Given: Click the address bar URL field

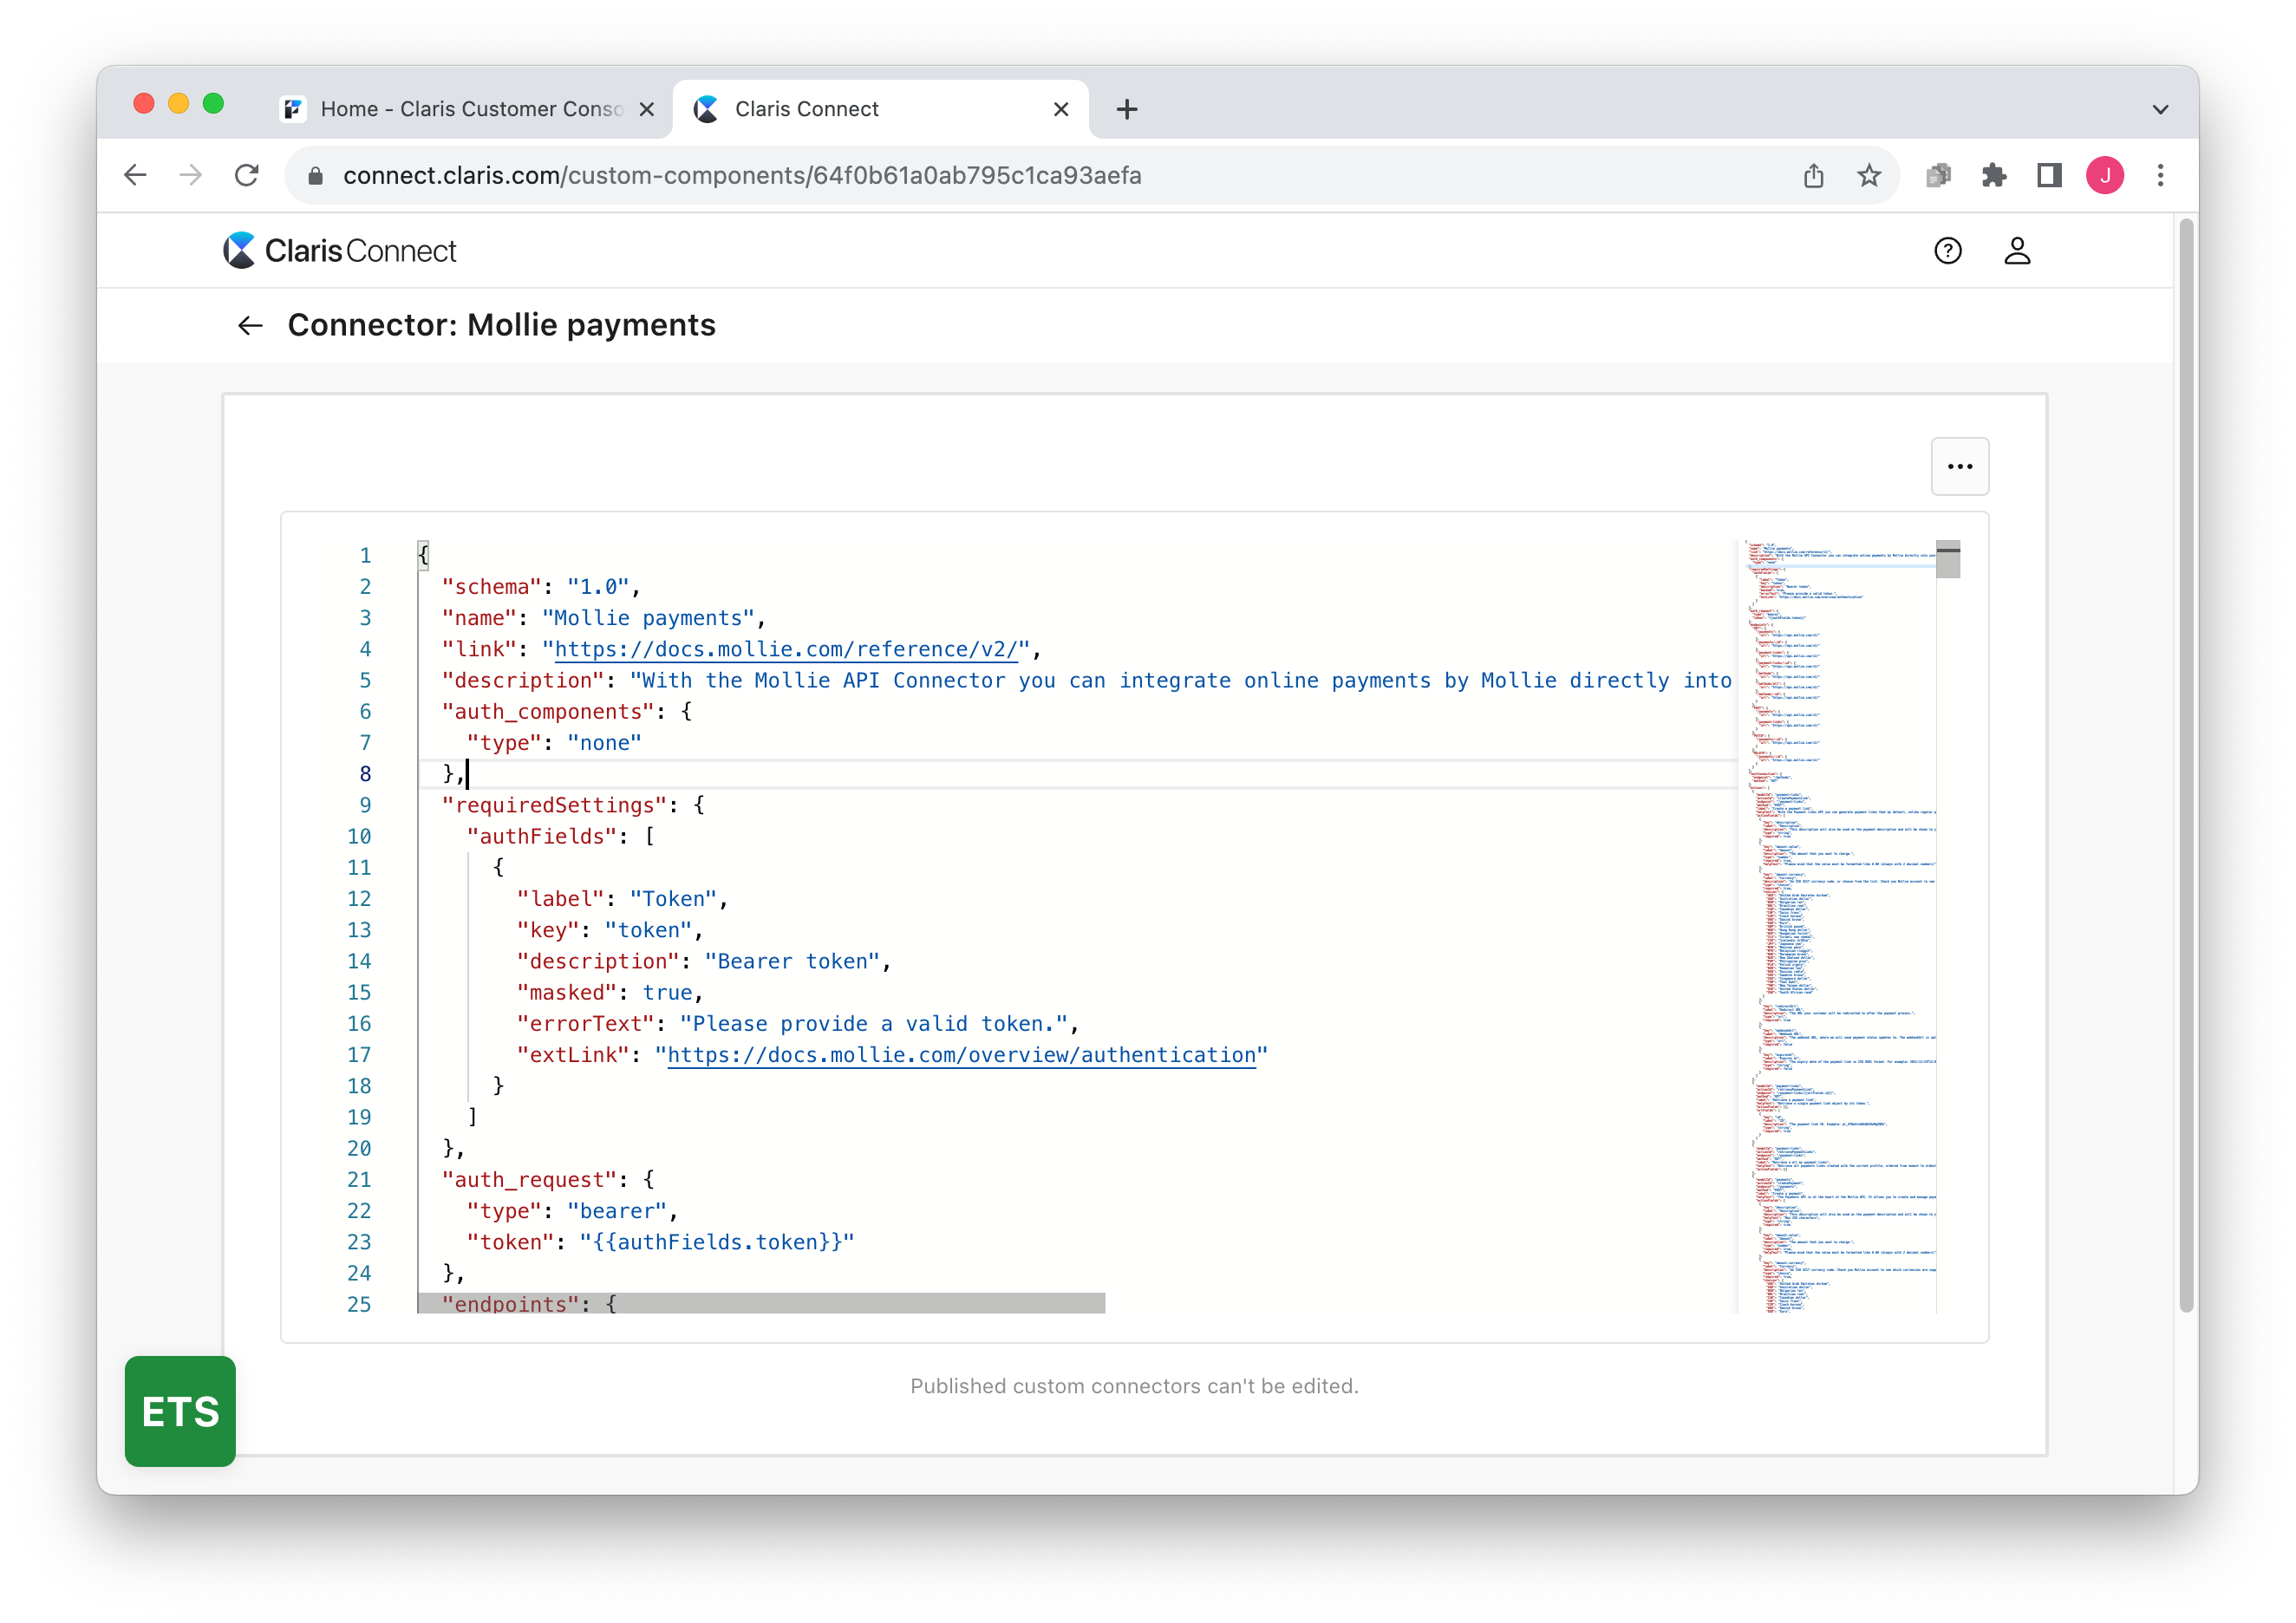Looking at the screenshot, I should point(741,176).
